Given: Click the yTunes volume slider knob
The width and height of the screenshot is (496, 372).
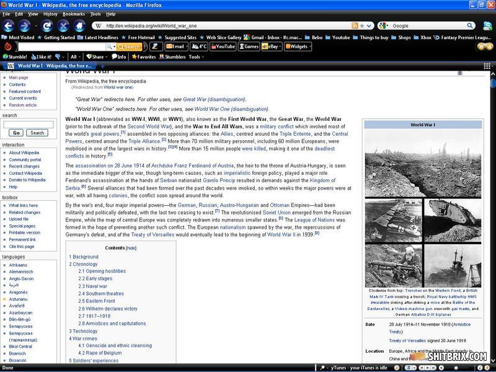Looking at the screenshot, I should (x=456, y=368).
